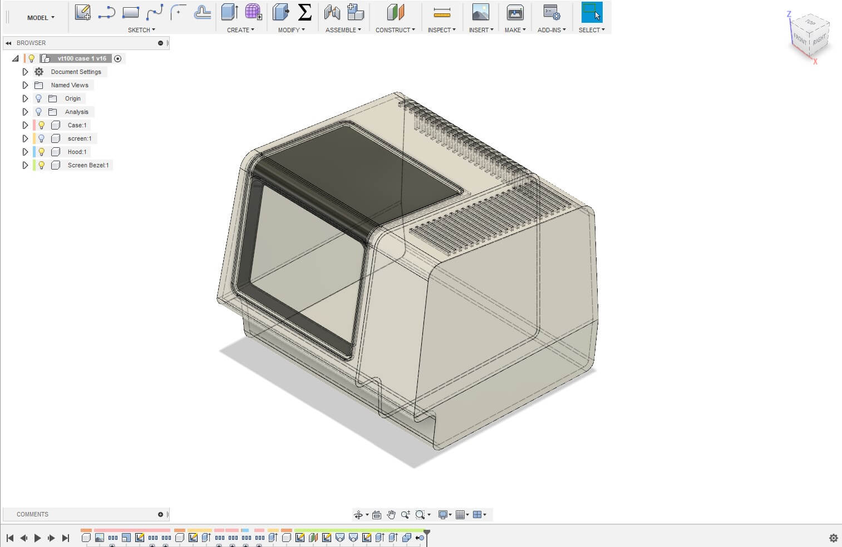
Task: Pick the Rectangle sketch tool
Action: 130,12
